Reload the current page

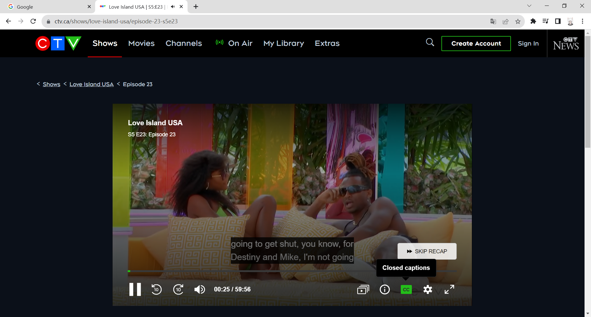[33, 21]
